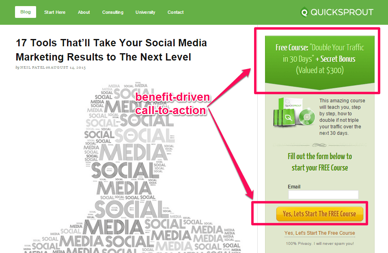Click the August 14, 2015 post date

(68, 67)
